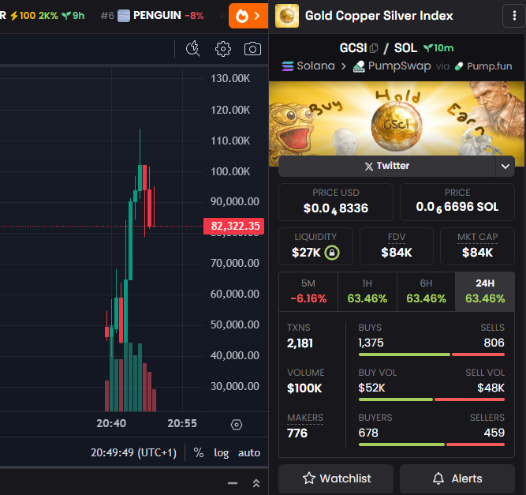This screenshot has width=526, height=495.
Task: Click the chart time 20:49:49 (UTC+1)
Action: [x=133, y=452]
